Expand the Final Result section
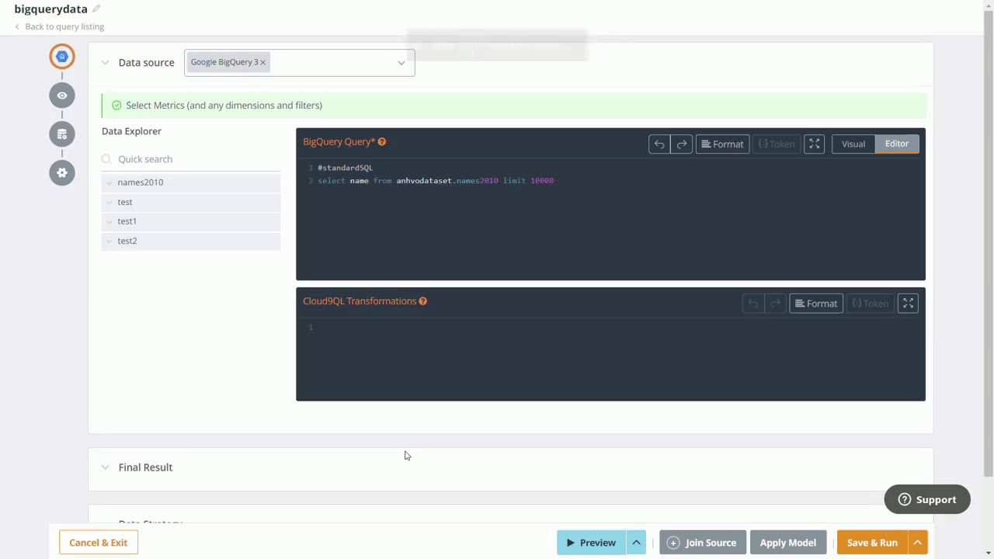 (106, 467)
